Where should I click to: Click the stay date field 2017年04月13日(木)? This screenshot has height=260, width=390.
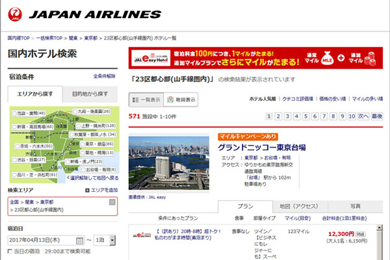pyautogui.click(x=46, y=240)
